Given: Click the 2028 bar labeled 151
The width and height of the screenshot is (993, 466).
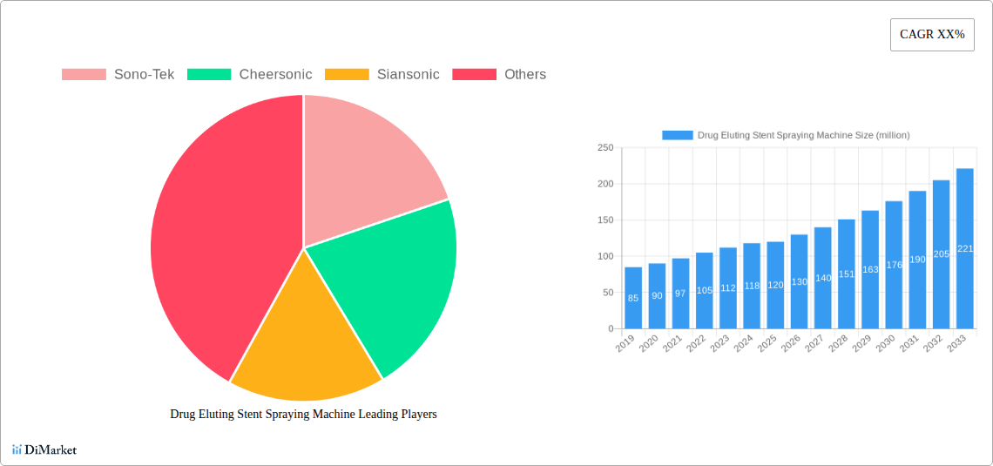Looking at the screenshot, I should tap(846, 274).
